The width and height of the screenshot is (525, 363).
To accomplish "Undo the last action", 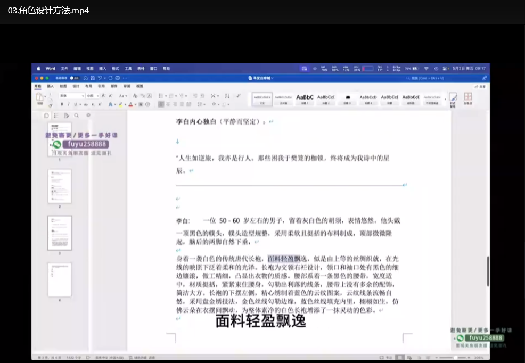I will click(x=100, y=78).
